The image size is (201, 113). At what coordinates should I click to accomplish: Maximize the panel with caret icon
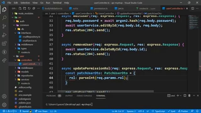click(x=194, y=95)
